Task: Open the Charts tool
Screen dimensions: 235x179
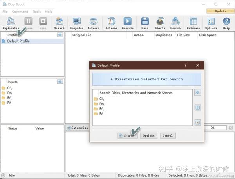Action: [160, 23]
